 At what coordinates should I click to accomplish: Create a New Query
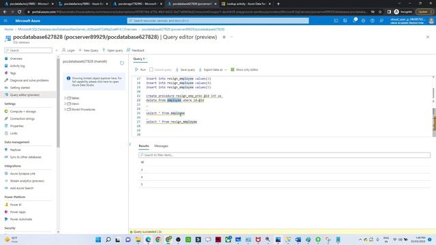(89, 50)
